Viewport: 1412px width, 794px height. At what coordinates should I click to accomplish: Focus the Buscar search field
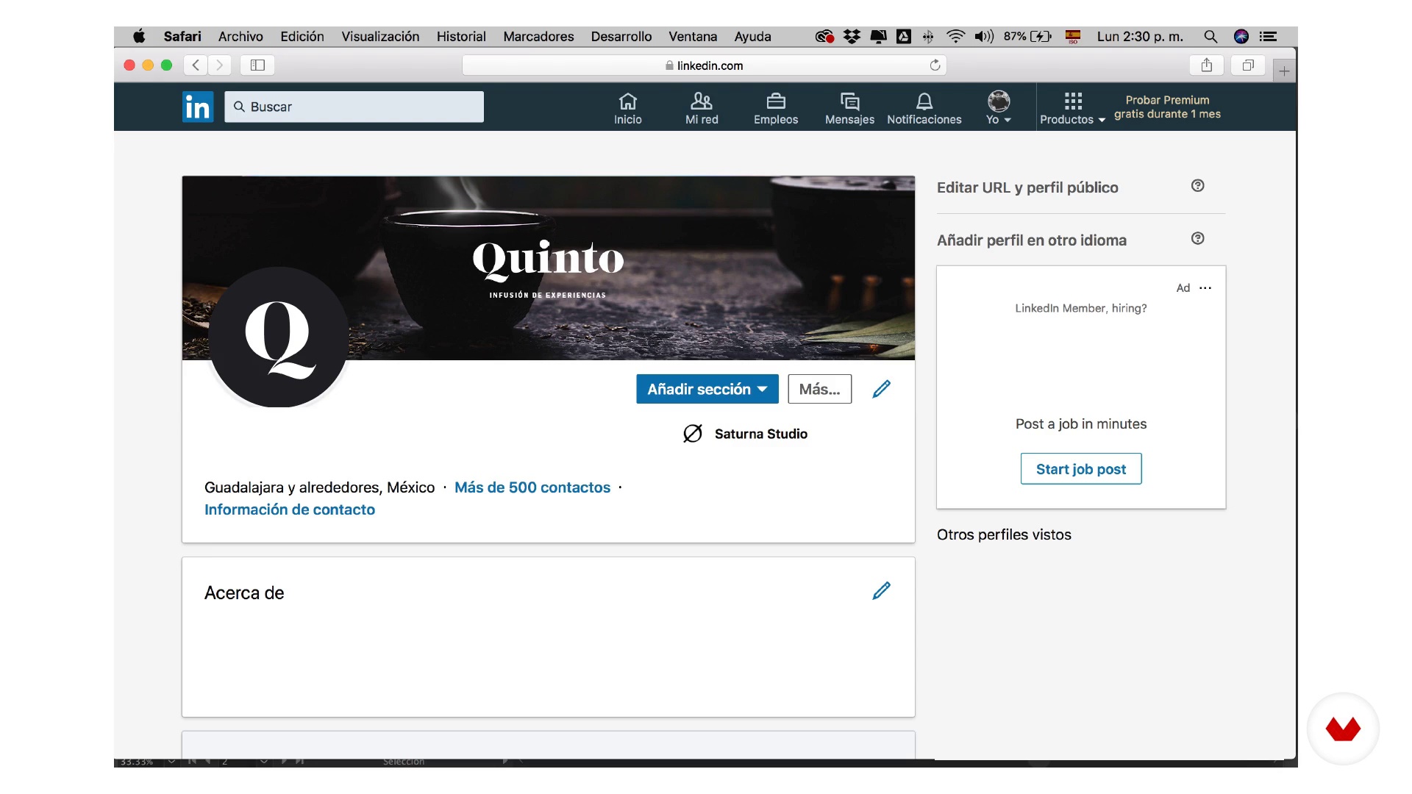coord(354,107)
